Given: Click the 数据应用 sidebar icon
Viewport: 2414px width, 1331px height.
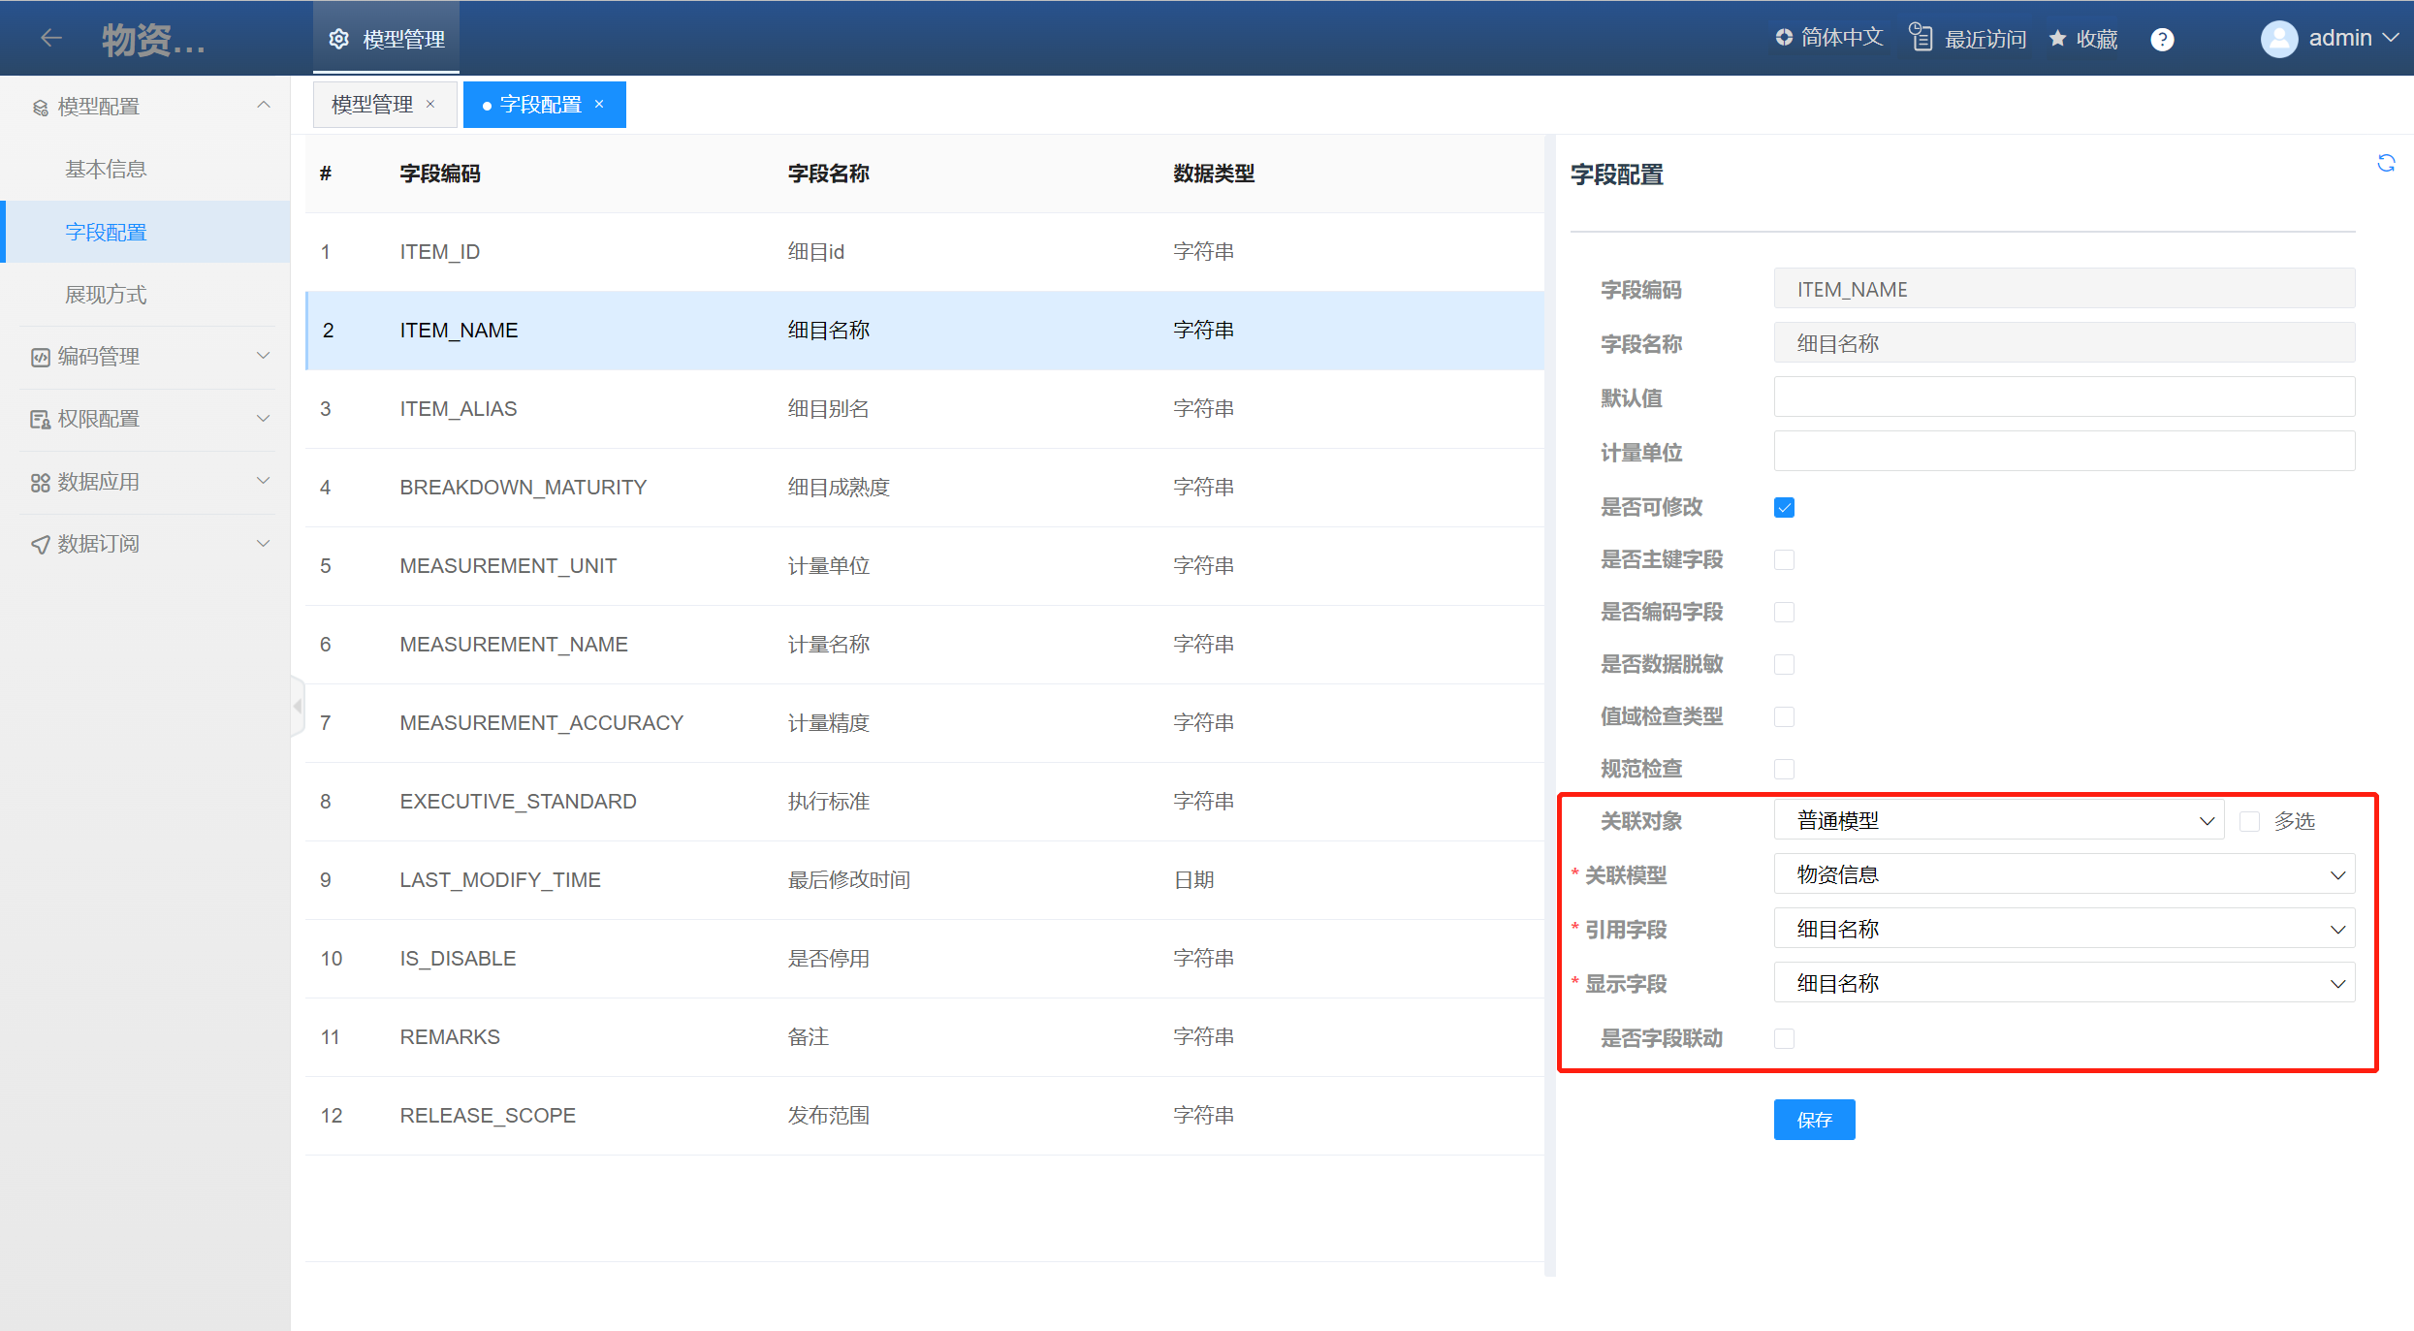Looking at the screenshot, I should (40, 482).
